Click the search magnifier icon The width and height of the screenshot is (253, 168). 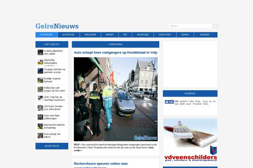pyautogui.click(x=215, y=26)
